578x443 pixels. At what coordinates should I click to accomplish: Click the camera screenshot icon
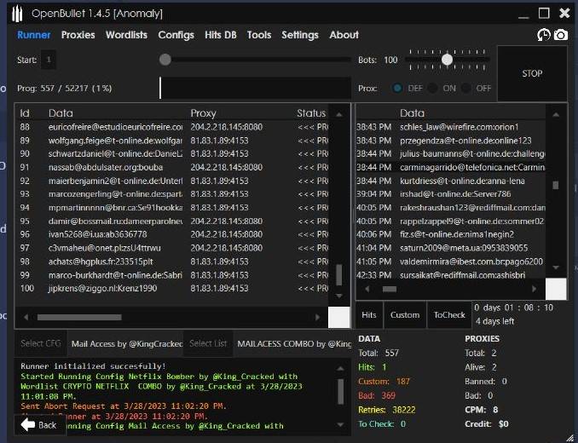[561, 35]
